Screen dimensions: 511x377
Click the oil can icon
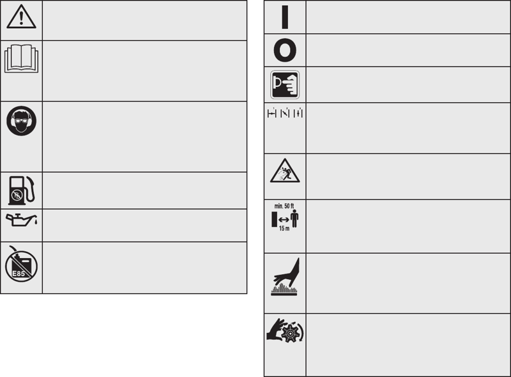tap(22, 219)
